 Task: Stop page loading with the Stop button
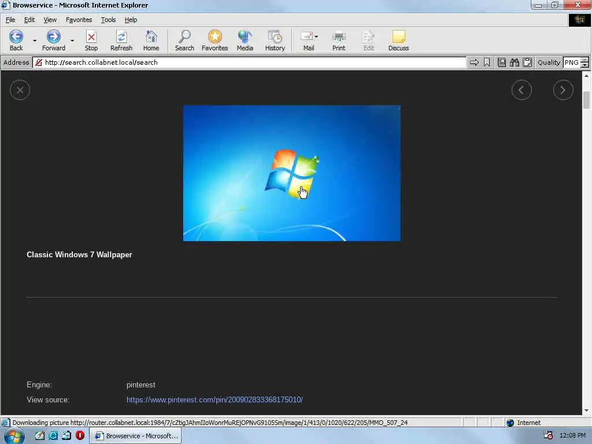coord(91,40)
